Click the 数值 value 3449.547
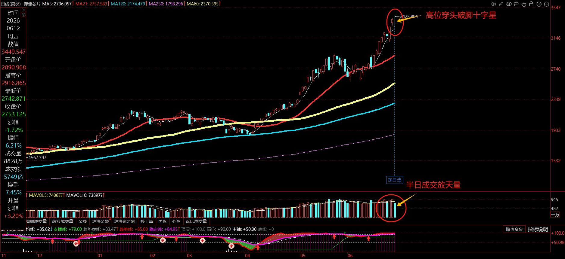565x259 pixels. click(14, 52)
